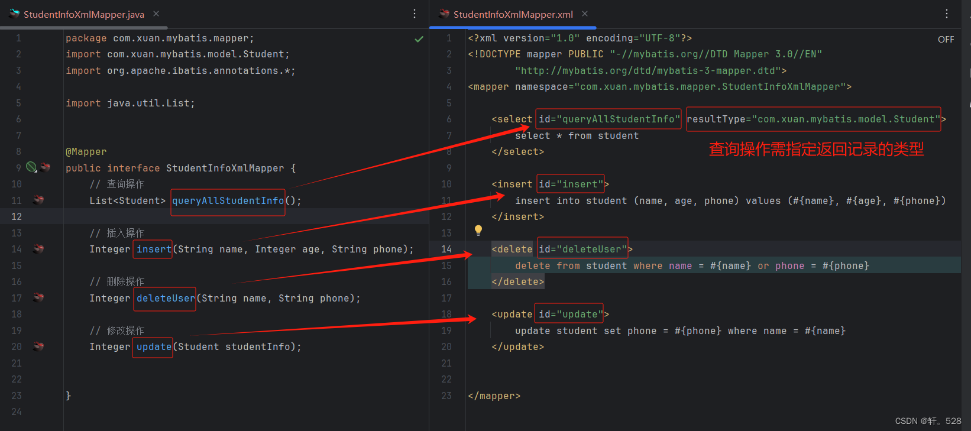Click the MyBatis file icon on XML tab
The height and width of the screenshot is (431, 971).
(x=444, y=13)
